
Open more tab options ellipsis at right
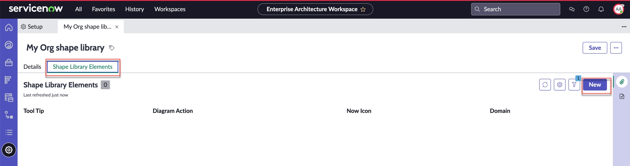pos(624,27)
